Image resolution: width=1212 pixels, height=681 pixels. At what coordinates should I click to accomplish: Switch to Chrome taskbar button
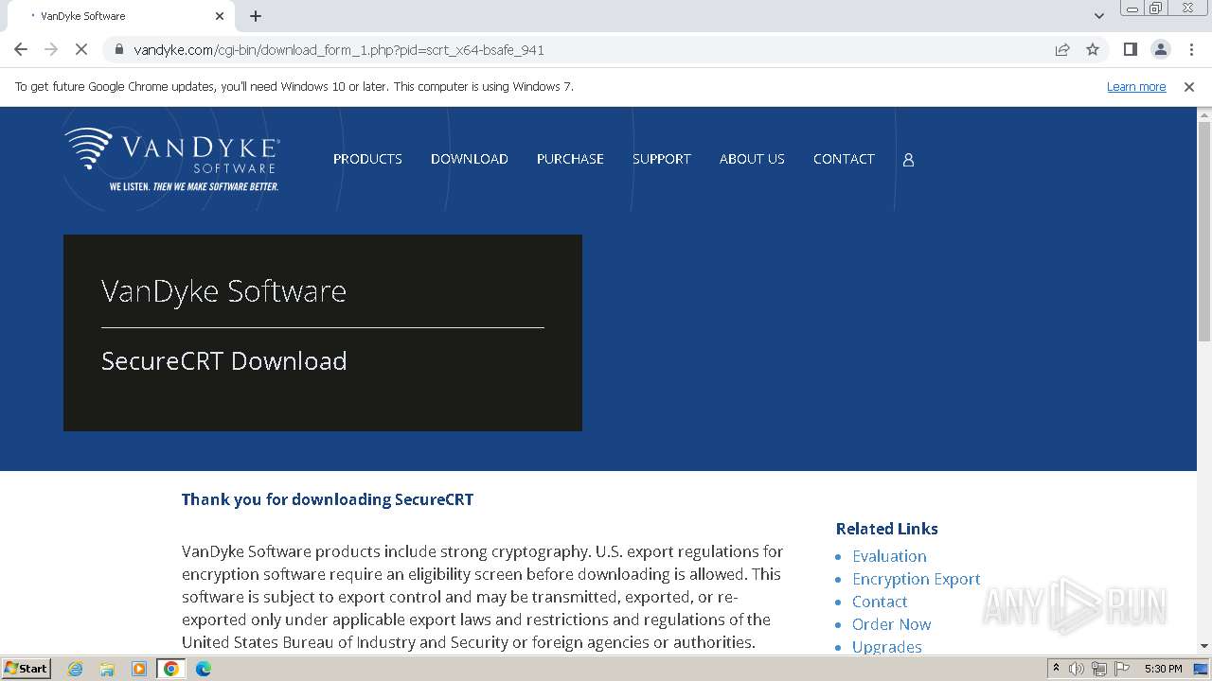click(x=171, y=669)
